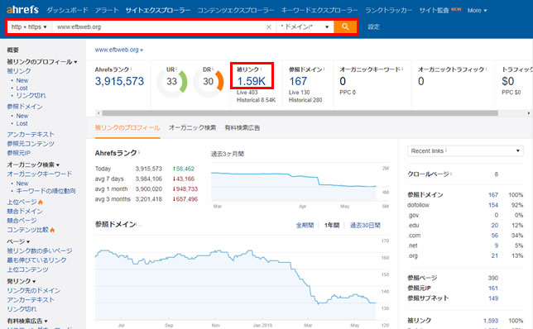533x329 pixels.
Task: Click the orange search magnifier button
Action: point(345,26)
